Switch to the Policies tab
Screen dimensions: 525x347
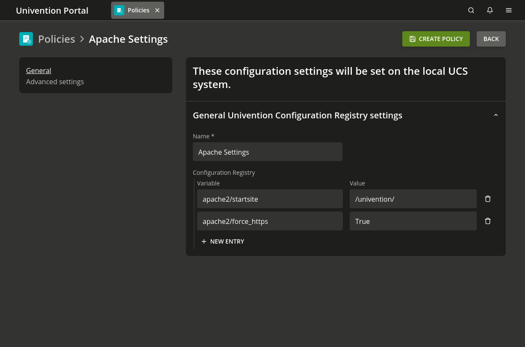[138, 10]
